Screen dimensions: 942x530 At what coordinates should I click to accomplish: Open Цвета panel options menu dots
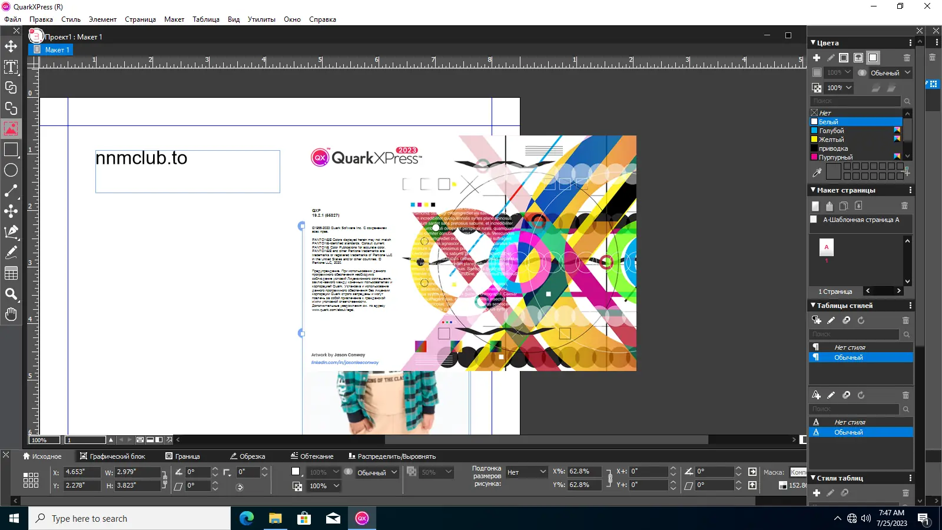[910, 43]
